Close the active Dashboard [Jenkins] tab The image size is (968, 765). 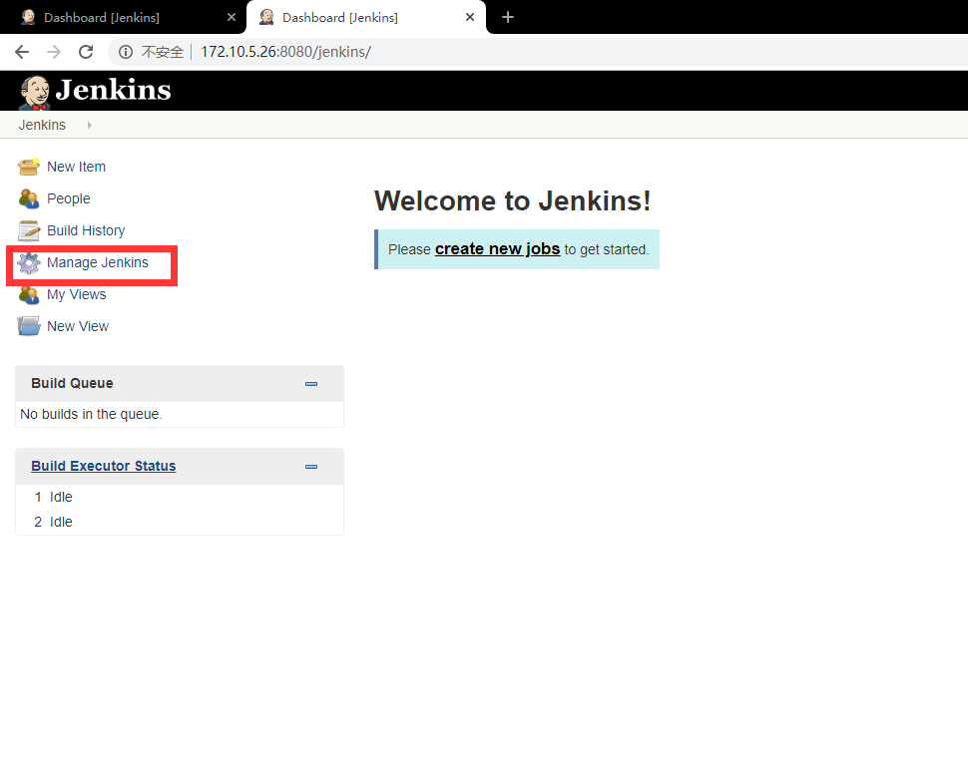(x=470, y=17)
